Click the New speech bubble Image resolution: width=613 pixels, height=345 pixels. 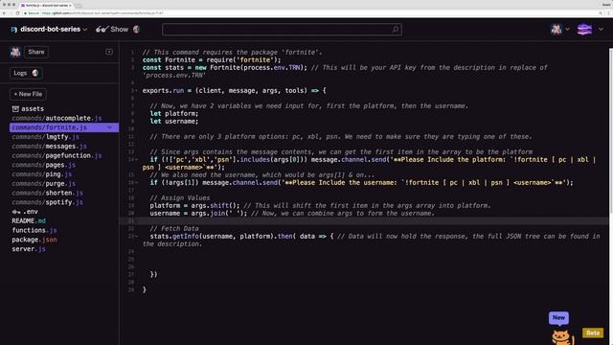click(x=558, y=318)
